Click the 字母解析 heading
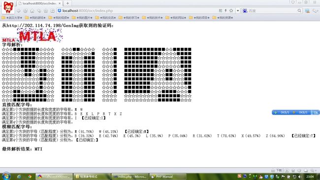This screenshot has height=180, width=320. [12, 45]
